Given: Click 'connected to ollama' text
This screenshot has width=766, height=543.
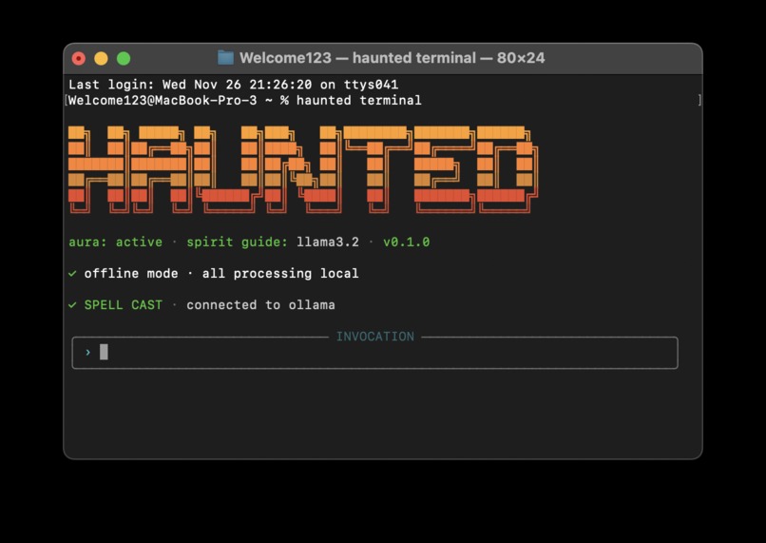Looking at the screenshot, I should (260, 305).
